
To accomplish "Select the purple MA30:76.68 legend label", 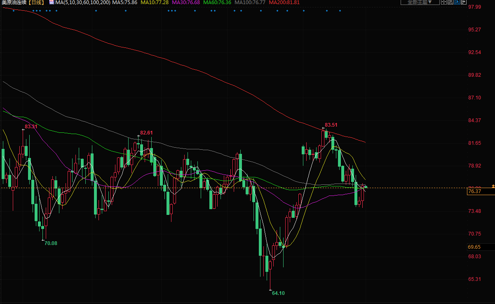I will [186, 2].
